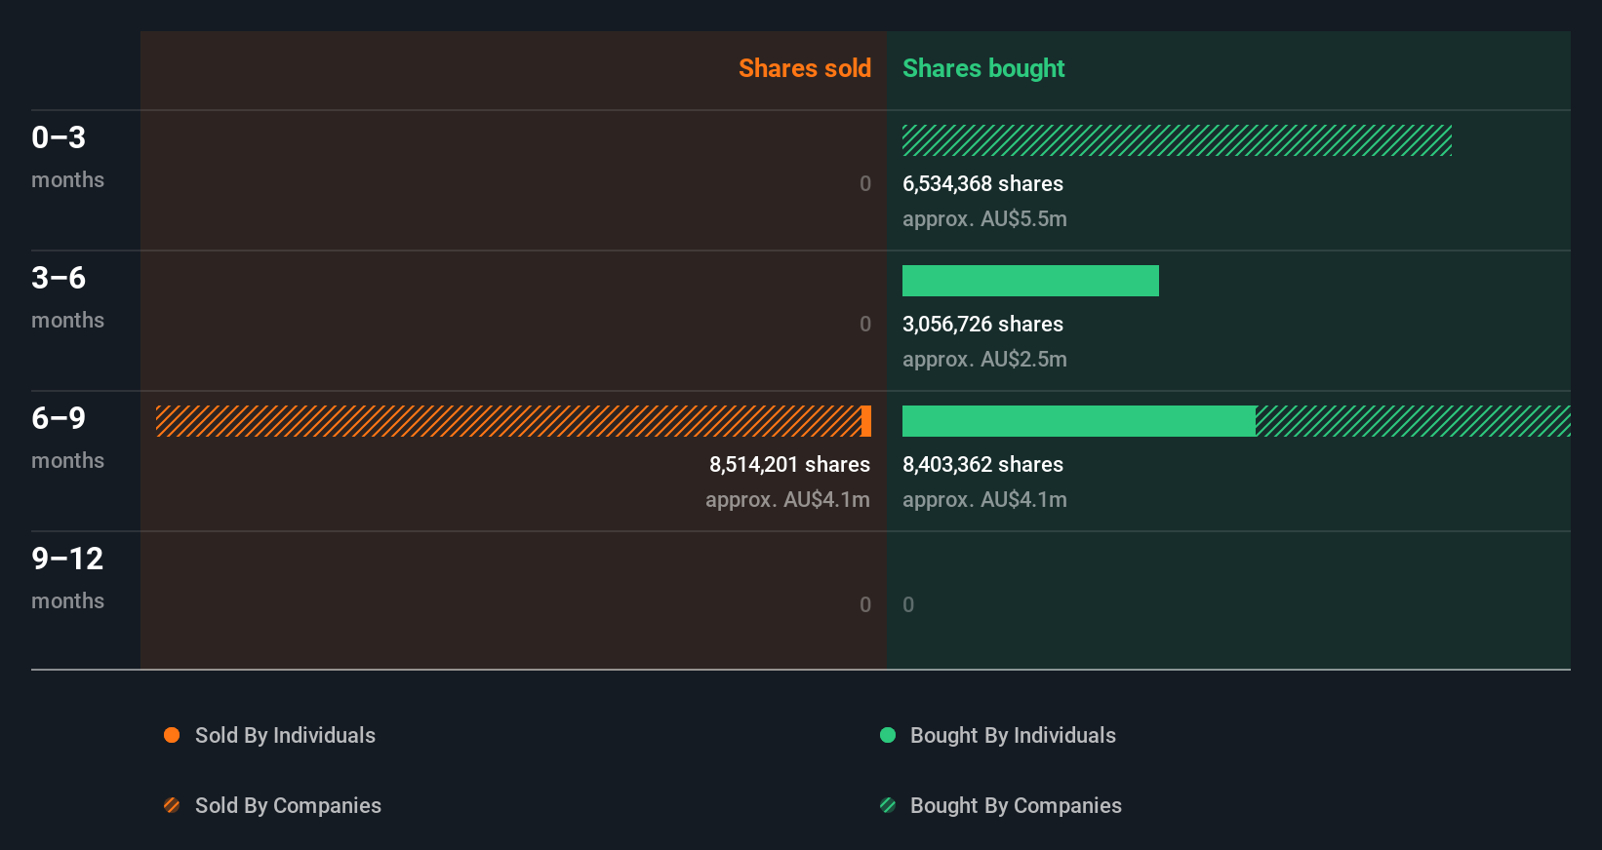Toggle the Sold By Individuals legend label
The height and width of the screenshot is (850, 1602).
(x=285, y=735)
